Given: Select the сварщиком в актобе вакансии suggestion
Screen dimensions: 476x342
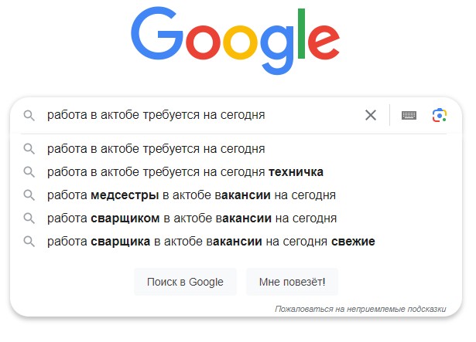Looking at the screenshot, I should (x=191, y=218).
